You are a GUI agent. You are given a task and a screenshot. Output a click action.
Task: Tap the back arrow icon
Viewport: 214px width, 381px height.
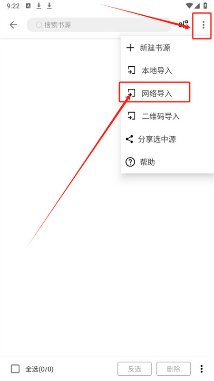click(13, 25)
